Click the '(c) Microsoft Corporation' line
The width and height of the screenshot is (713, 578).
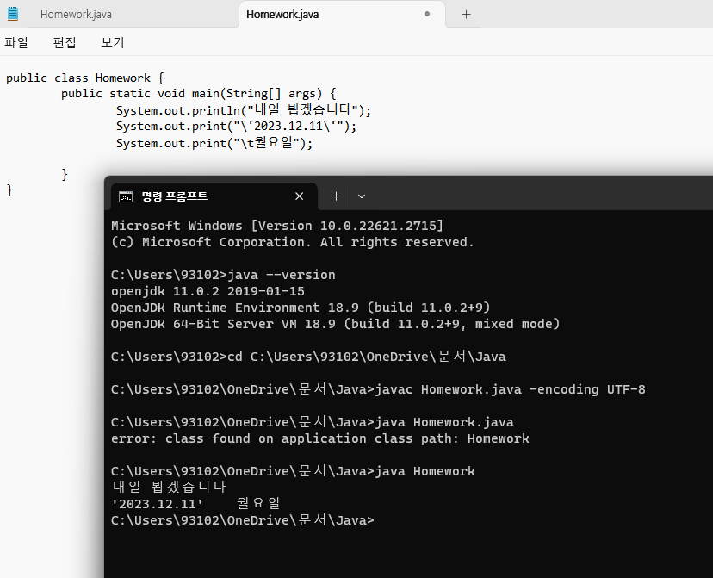tap(293, 242)
